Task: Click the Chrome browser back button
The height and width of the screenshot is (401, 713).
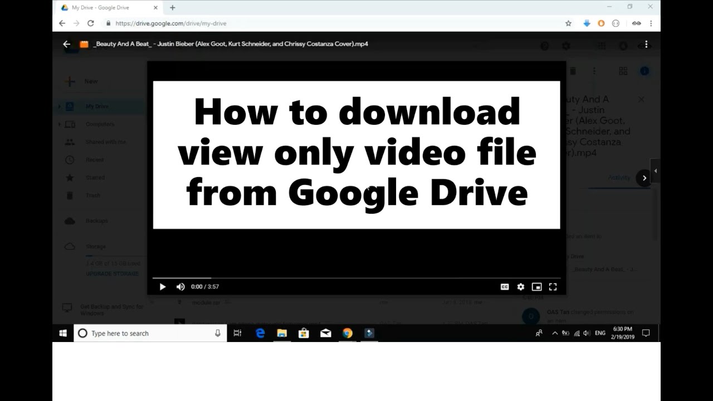Action: coord(62,23)
